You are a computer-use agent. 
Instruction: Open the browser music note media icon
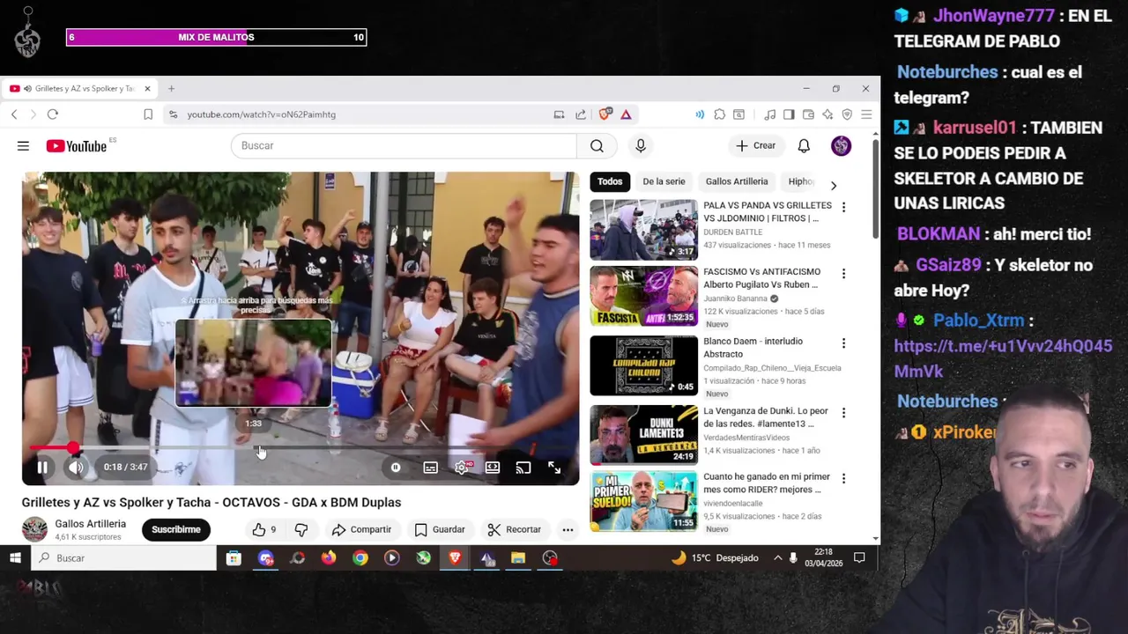769,114
